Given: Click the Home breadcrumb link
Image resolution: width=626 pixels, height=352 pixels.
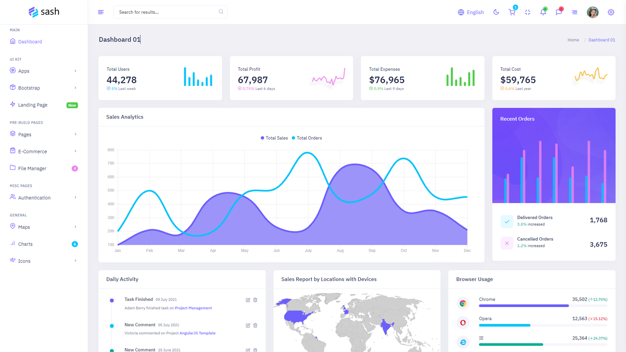Looking at the screenshot, I should (x=573, y=40).
